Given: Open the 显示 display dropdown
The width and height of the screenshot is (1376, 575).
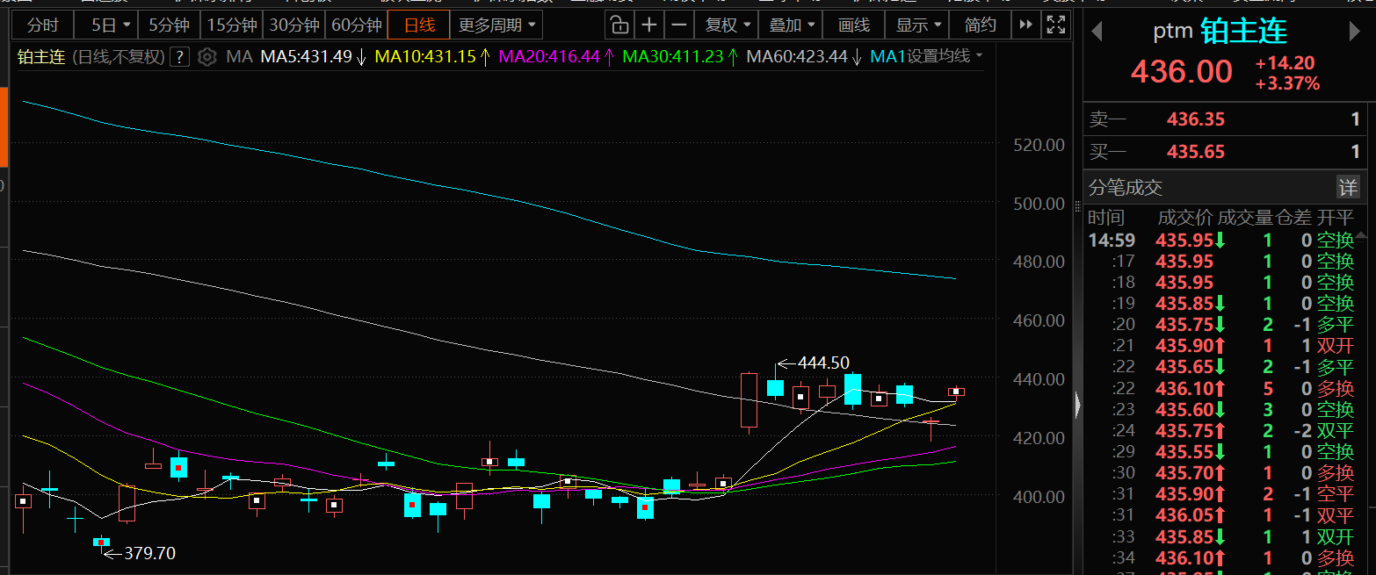Looking at the screenshot, I should (x=918, y=25).
